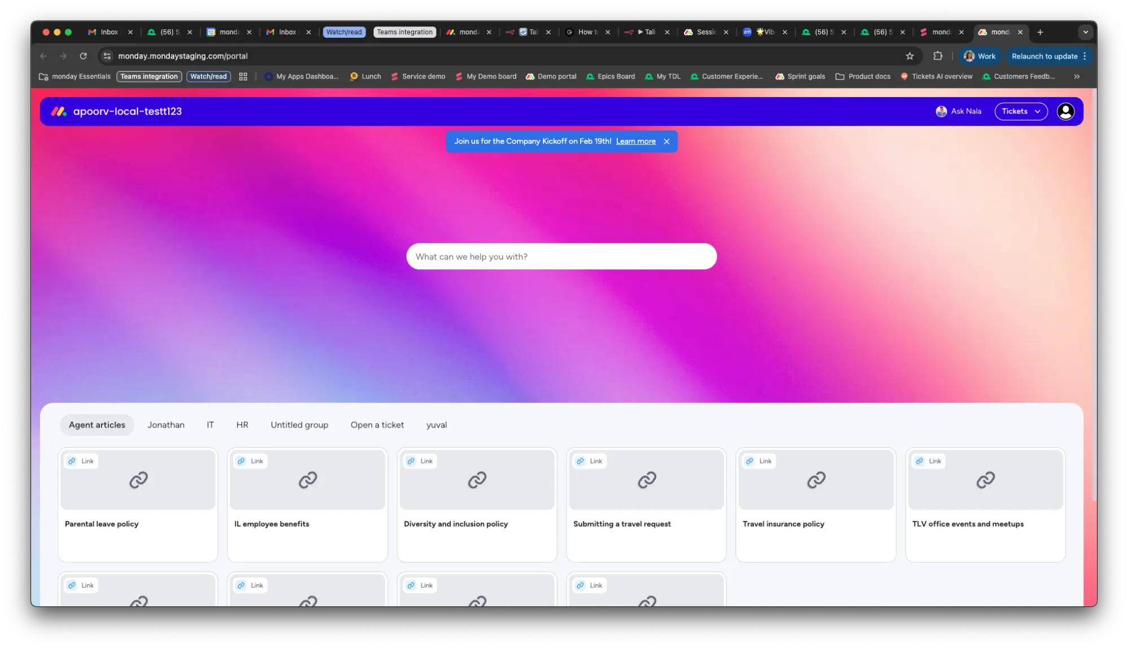
Task: Click Learn more link in banner
Action: [635, 142]
